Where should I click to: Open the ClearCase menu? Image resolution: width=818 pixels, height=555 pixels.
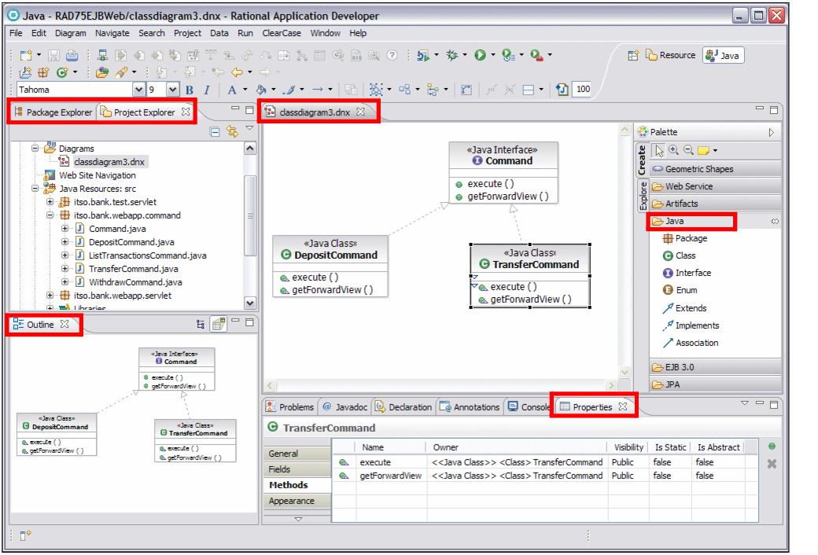click(282, 33)
